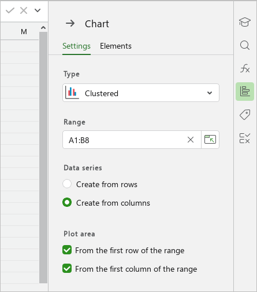
Task: Collapse the Chart panel with arrow
Action: [x=70, y=24]
